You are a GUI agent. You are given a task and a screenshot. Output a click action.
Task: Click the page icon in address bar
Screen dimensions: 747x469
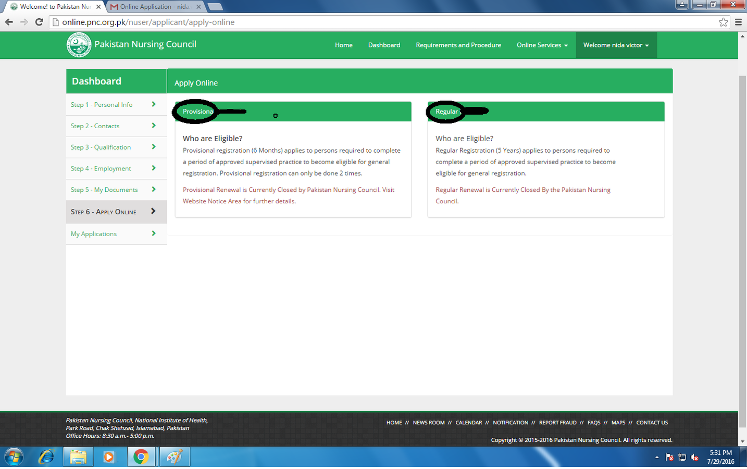click(56, 22)
